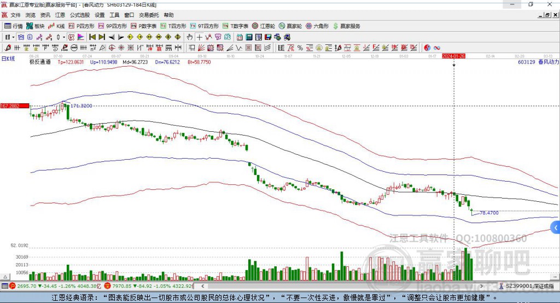Select the percent % retracement tool
This screenshot has height=303, width=560.
click(x=300, y=48)
